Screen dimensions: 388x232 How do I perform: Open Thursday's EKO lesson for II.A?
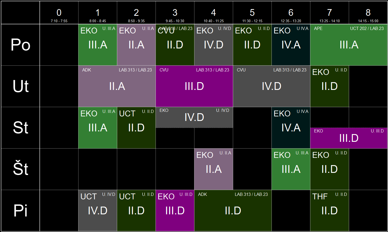213,169
